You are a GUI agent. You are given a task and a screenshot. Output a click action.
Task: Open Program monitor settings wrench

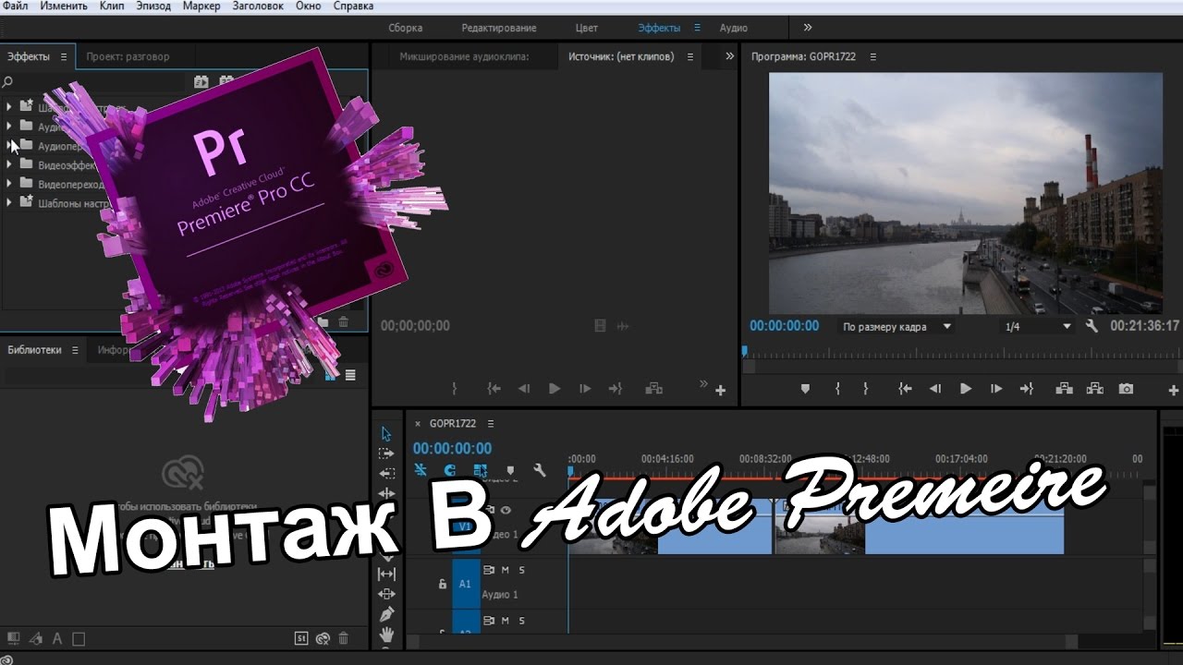[x=1092, y=326]
